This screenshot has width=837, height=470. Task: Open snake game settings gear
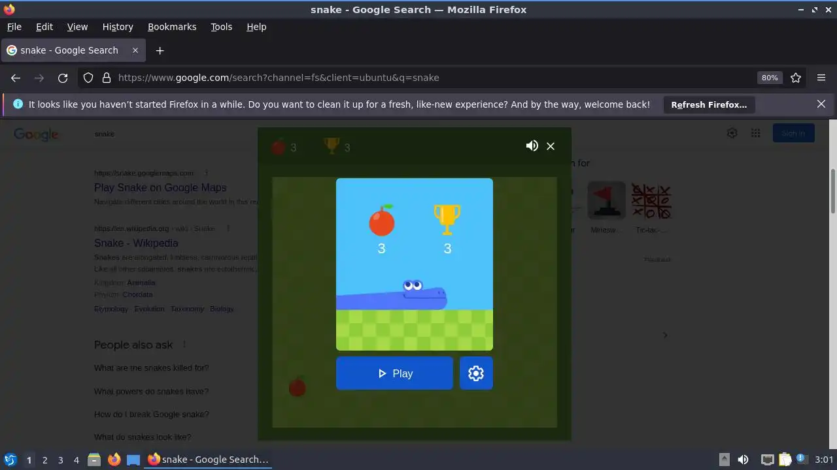[476, 373]
